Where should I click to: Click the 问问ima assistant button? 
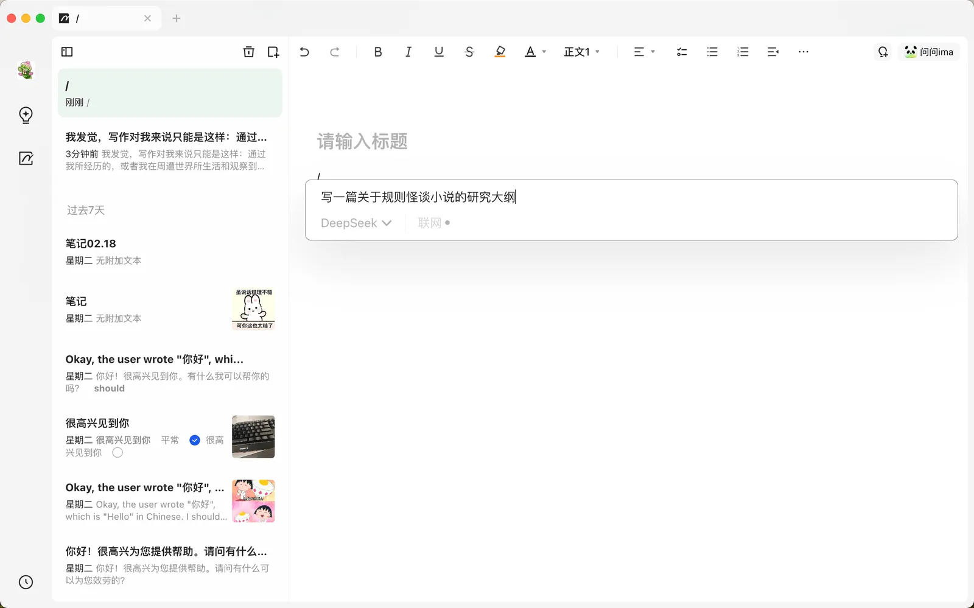(x=929, y=52)
